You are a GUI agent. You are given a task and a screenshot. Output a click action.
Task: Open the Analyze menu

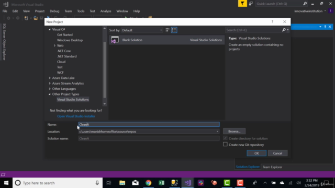tap(106, 11)
